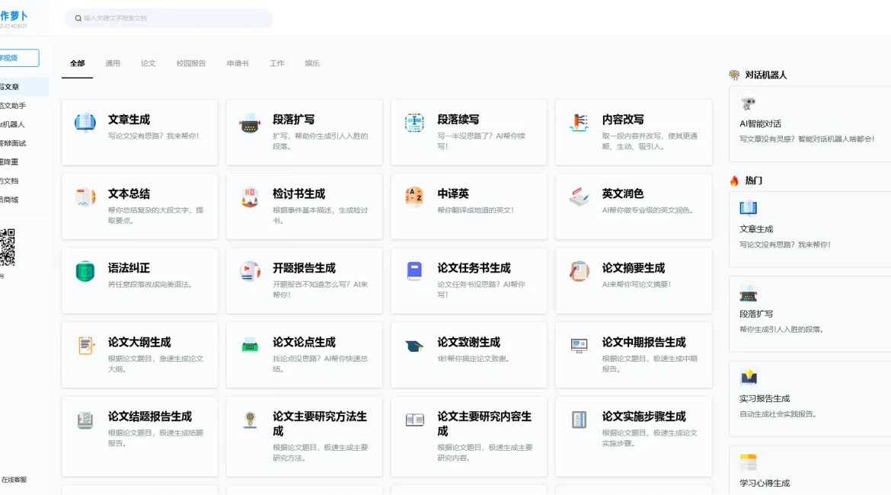This screenshot has height=495, width=891.
Task: Click the typewriter icon on the main-grid 段落扩写 card
Action: (x=250, y=123)
